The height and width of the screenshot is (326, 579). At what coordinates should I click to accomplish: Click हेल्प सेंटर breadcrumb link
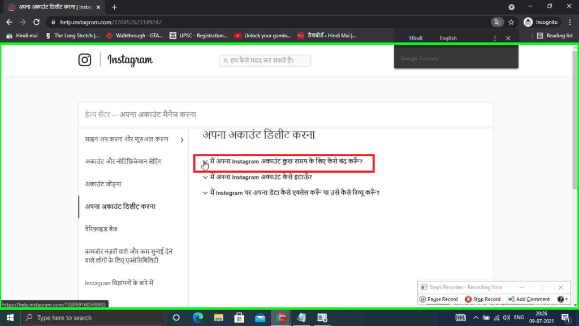coord(97,114)
